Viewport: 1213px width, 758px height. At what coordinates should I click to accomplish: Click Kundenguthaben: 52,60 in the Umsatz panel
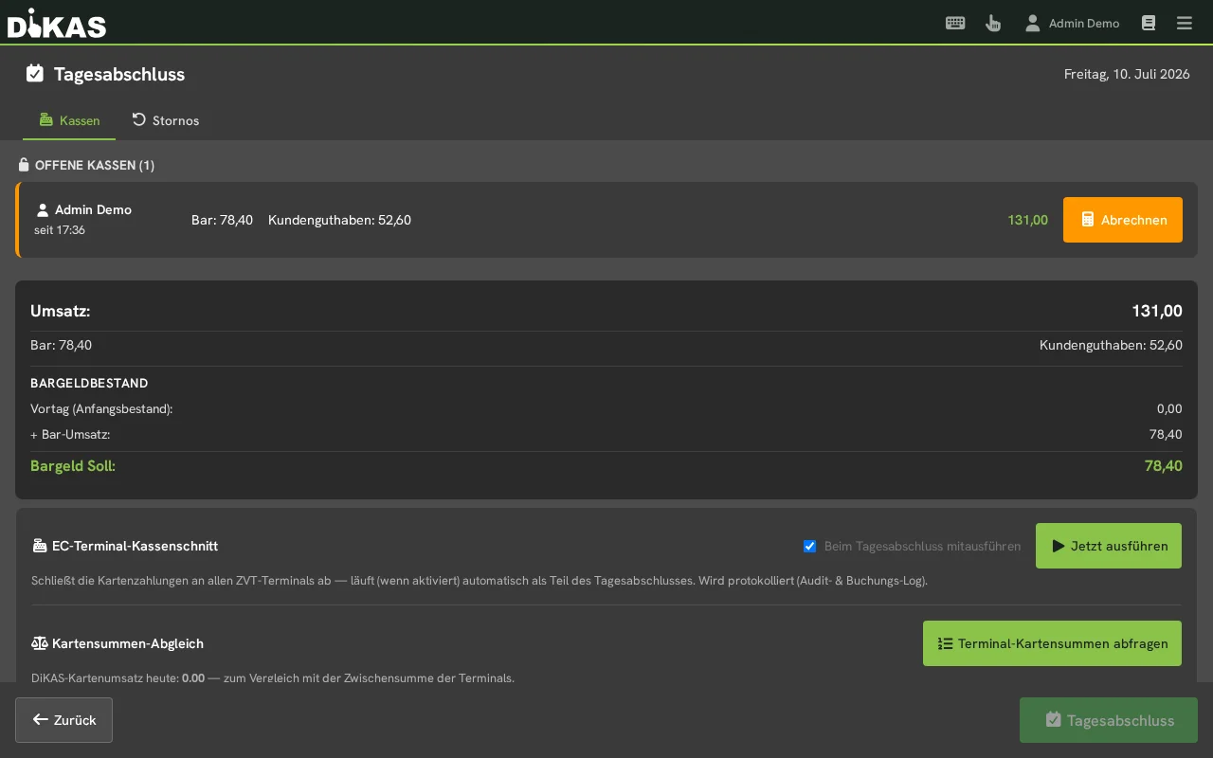click(1111, 346)
